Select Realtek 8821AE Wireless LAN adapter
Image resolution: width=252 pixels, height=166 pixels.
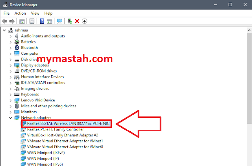point(68,123)
